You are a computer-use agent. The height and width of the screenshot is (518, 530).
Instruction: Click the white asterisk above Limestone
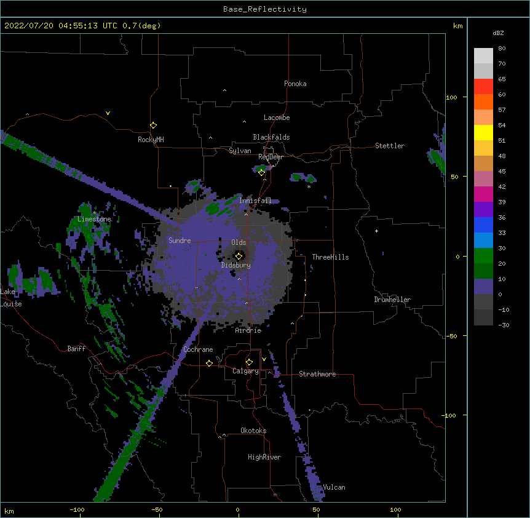coord(95,213)
